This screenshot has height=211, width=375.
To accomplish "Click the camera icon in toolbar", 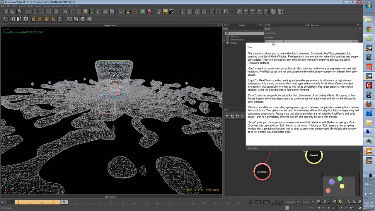I will tap(99, 12).
